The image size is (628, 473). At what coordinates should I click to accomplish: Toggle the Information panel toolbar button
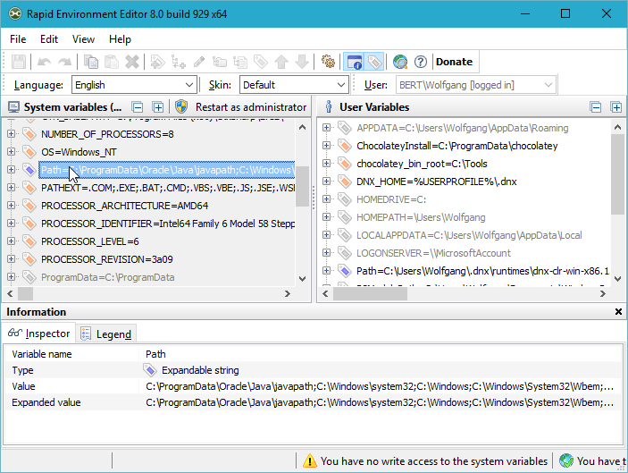(354, 62)
